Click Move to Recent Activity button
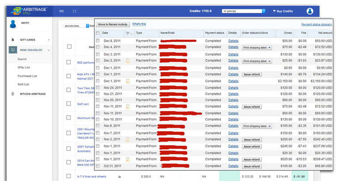The image size is (339, 181). pyautogui.click(x=113, y=25)
